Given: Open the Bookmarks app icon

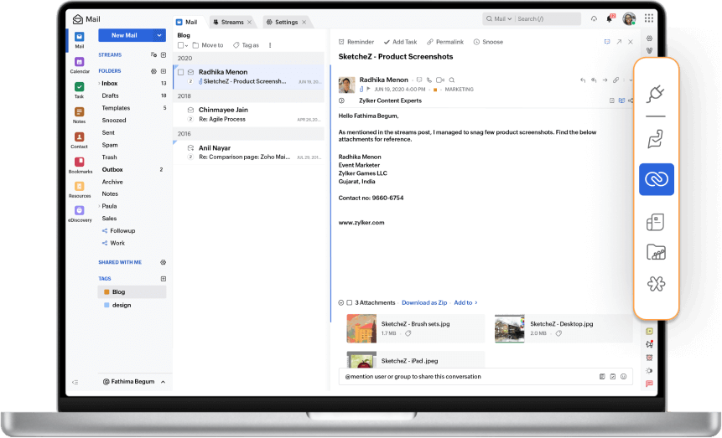Looking at the screenshot, I should [79, 162].
